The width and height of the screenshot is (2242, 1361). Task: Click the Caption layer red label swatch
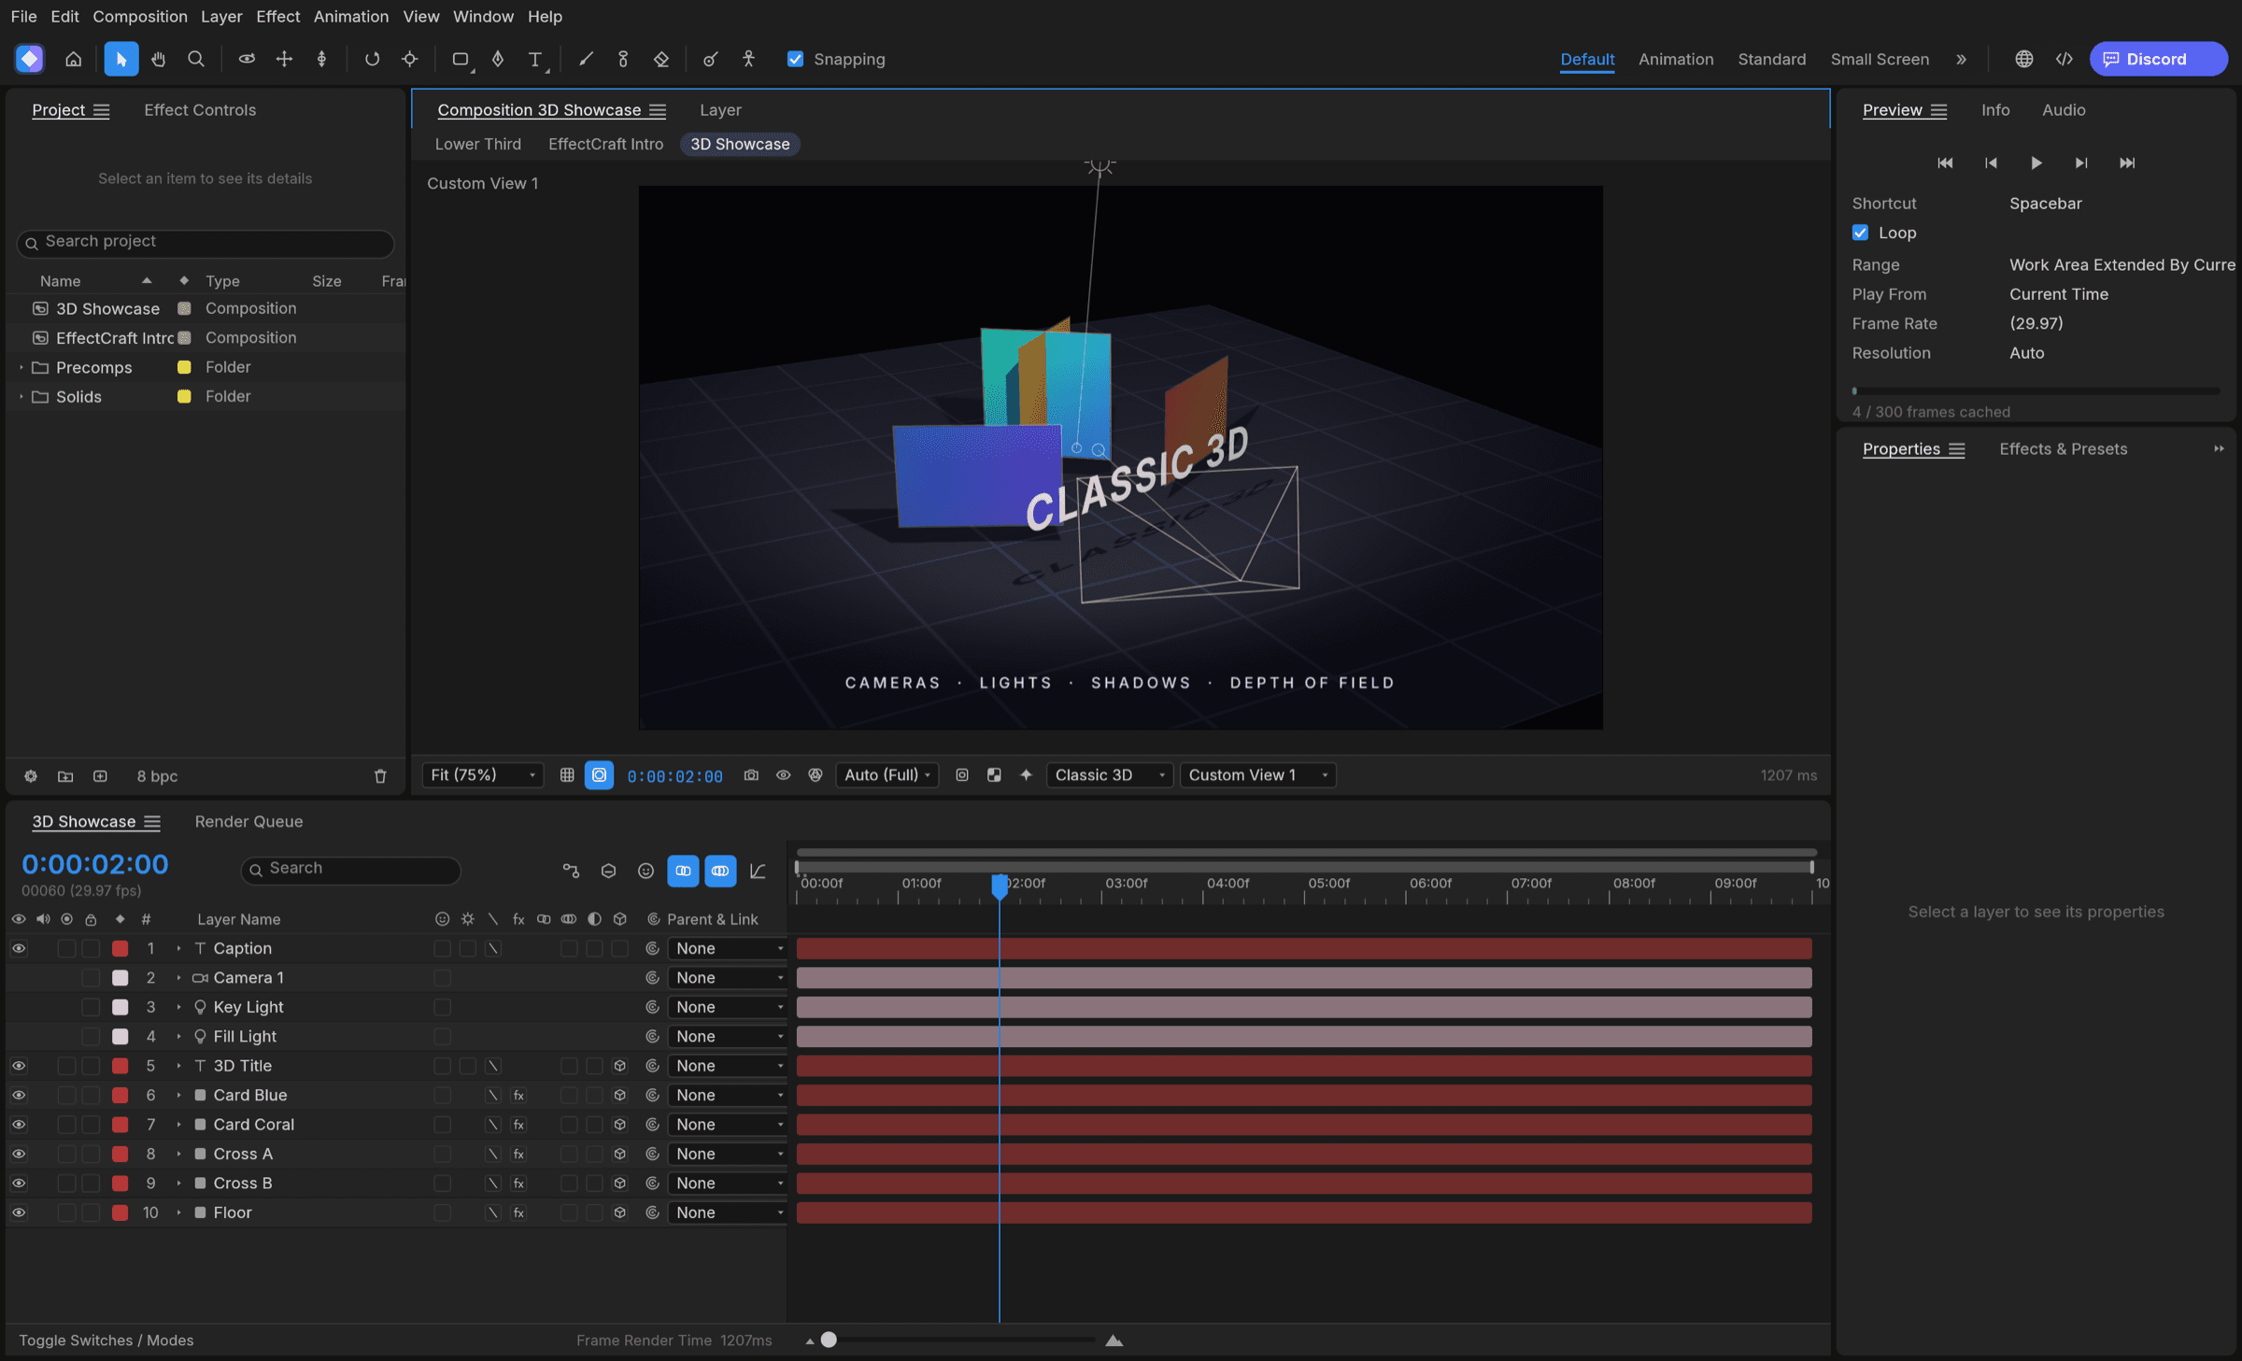click(120, 948)
